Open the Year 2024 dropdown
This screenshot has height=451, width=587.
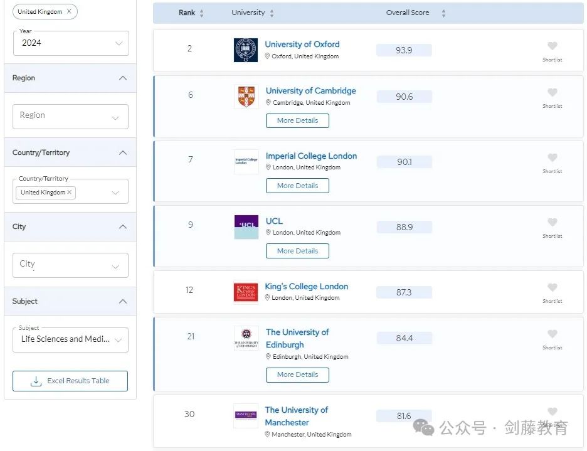coord(71,43)
